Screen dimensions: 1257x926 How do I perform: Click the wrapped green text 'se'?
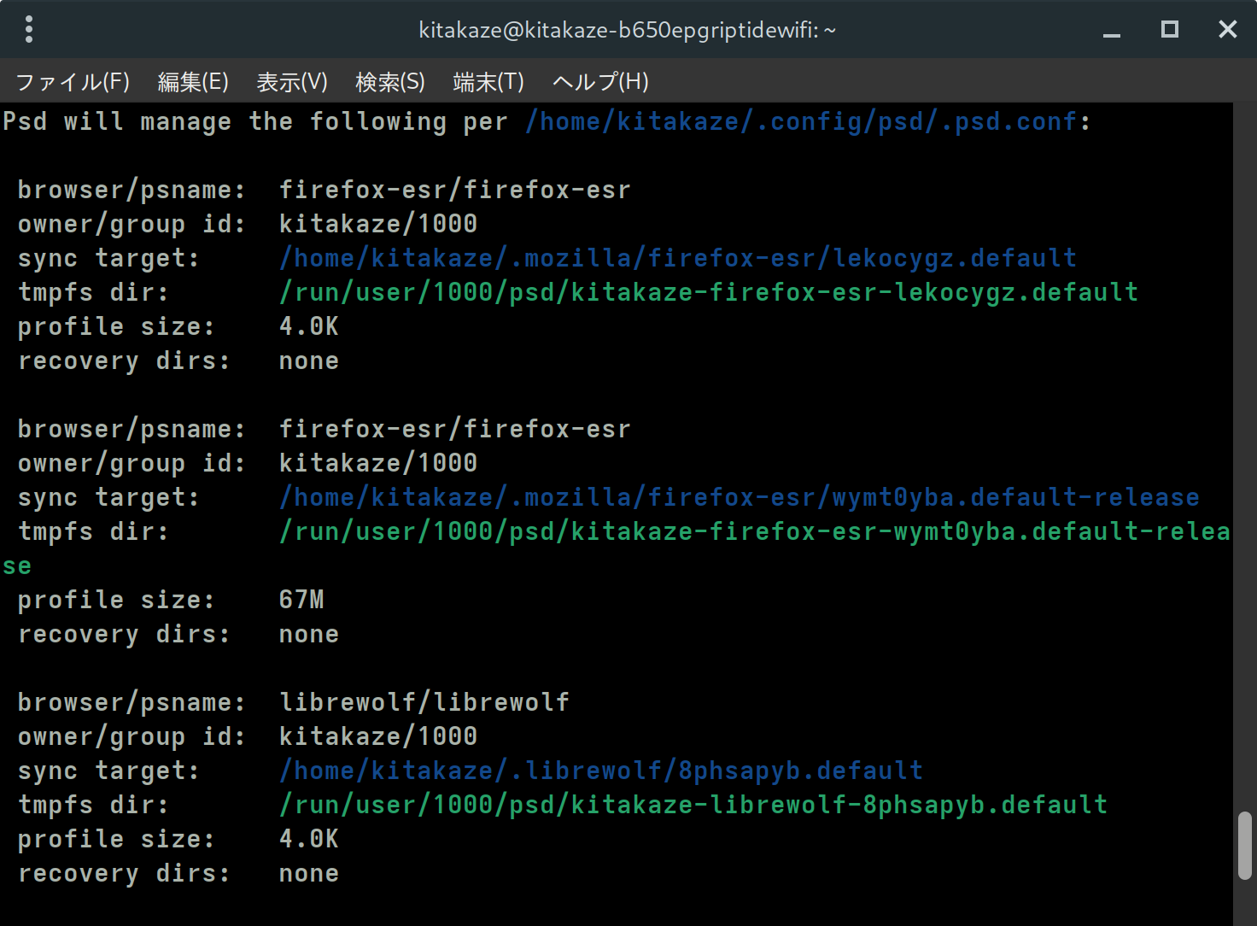point(17,566)
